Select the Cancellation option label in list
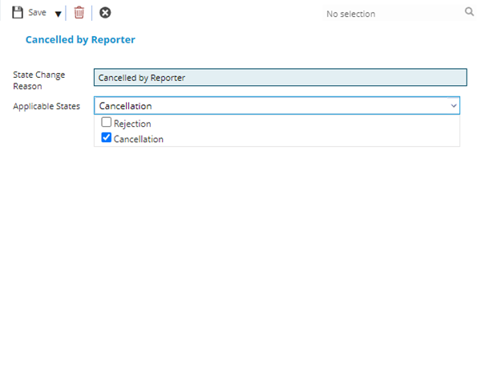The height and width of the screenshot is (370, 481). [139, 139]
